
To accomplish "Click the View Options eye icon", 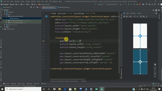I will coord(124,16).
